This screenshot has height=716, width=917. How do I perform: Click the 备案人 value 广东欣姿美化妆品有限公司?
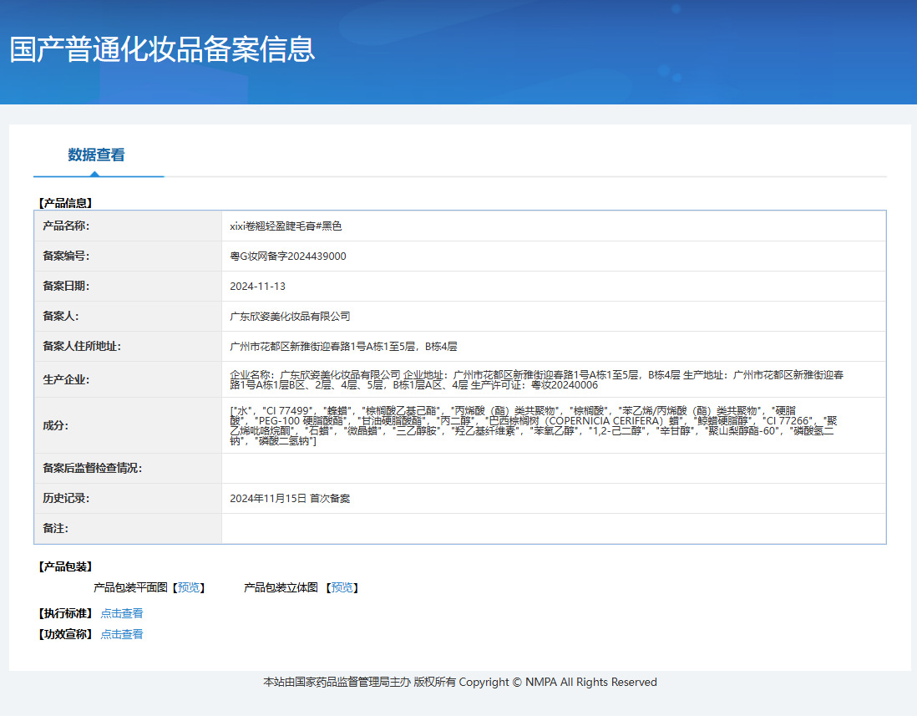point(290,317)
